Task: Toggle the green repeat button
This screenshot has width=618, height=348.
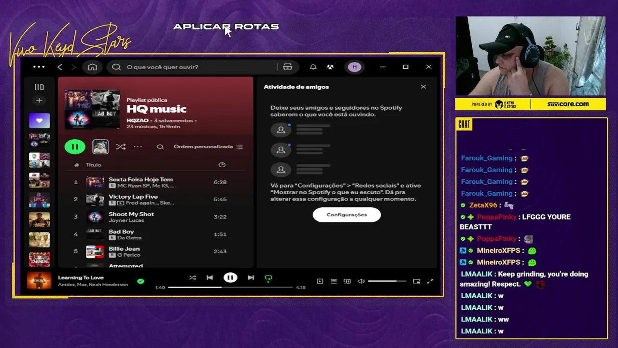Action: coord(268,278)
